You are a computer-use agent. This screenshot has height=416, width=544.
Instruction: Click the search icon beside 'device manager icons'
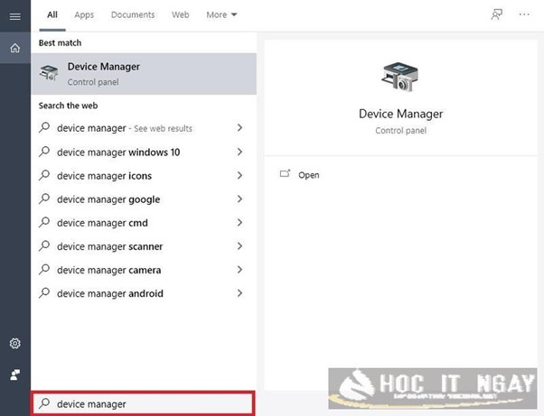click(44, 175)
